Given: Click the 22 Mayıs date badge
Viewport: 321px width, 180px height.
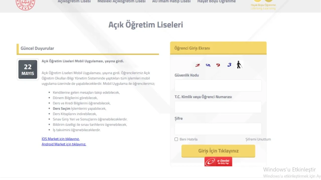Looking at the screenshot, I should [x=28, y=69].
